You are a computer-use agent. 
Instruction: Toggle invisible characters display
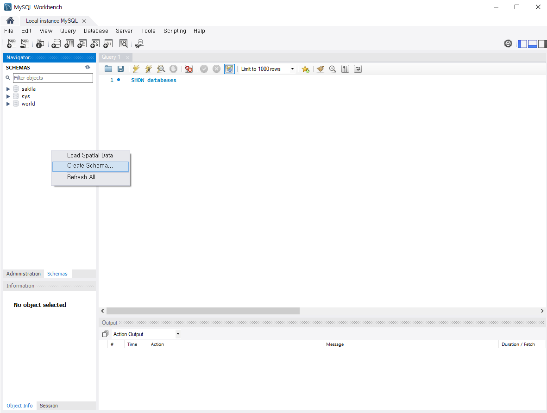(346, 69)
